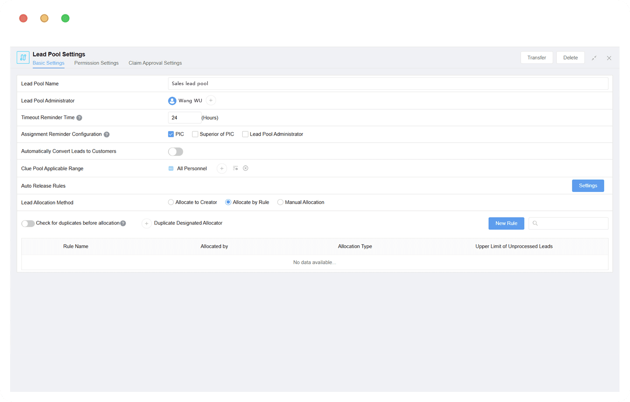Close the Lead Pool Settings panel
Screen dimensions: 630x402
[x=609, y=58]
